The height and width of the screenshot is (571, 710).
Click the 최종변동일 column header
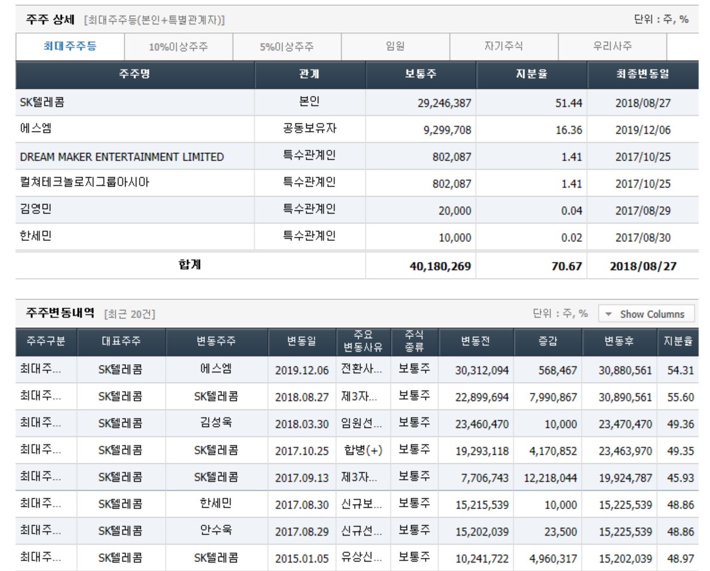[643, 74]
